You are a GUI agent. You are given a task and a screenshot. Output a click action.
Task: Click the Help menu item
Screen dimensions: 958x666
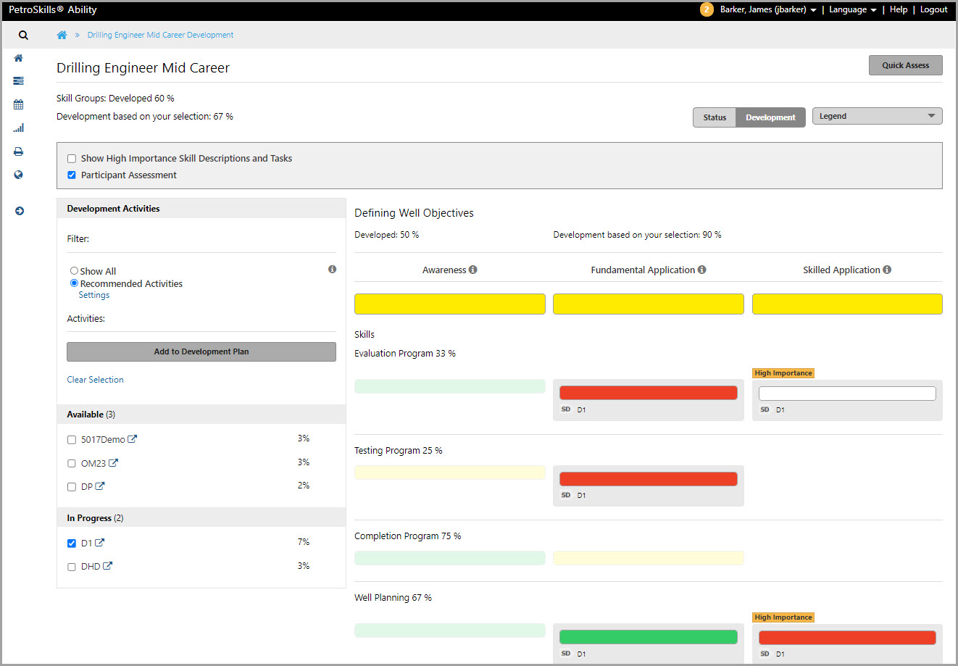click(x=899, y=9)
